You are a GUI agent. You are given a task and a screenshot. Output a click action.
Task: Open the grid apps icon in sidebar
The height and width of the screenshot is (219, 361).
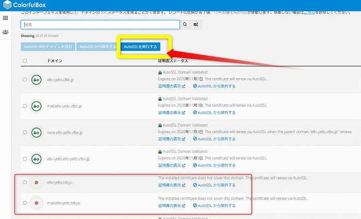(6, 18)
